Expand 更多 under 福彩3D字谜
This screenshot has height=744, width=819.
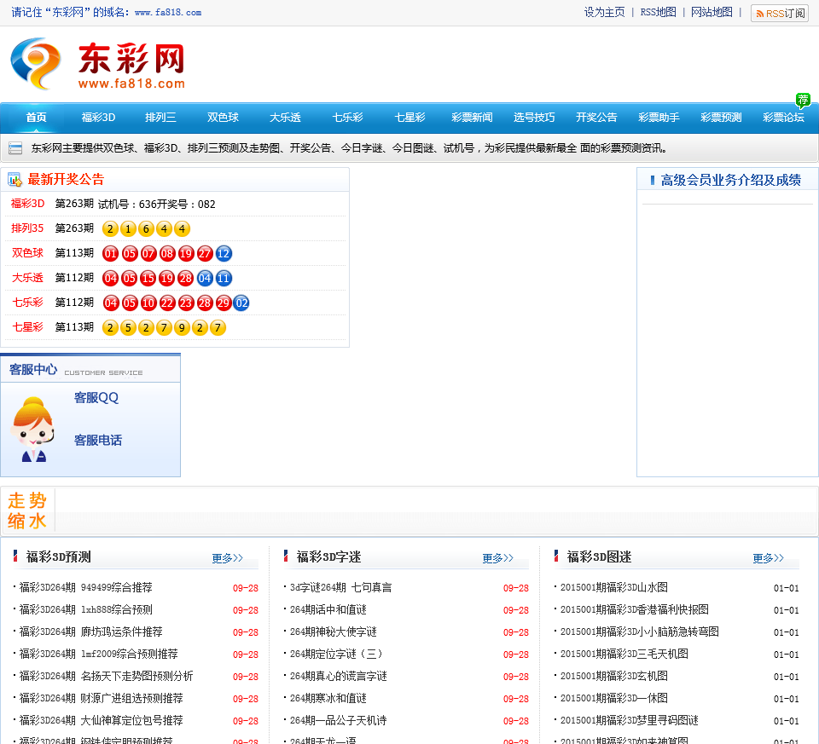(498, 558)
